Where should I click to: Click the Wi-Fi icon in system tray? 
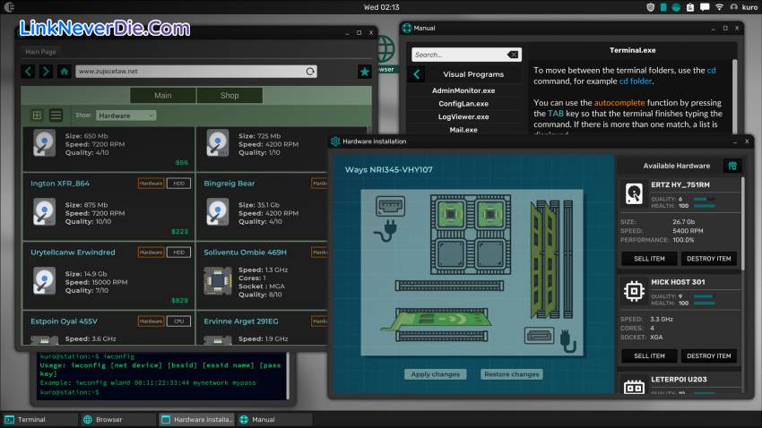719,7
